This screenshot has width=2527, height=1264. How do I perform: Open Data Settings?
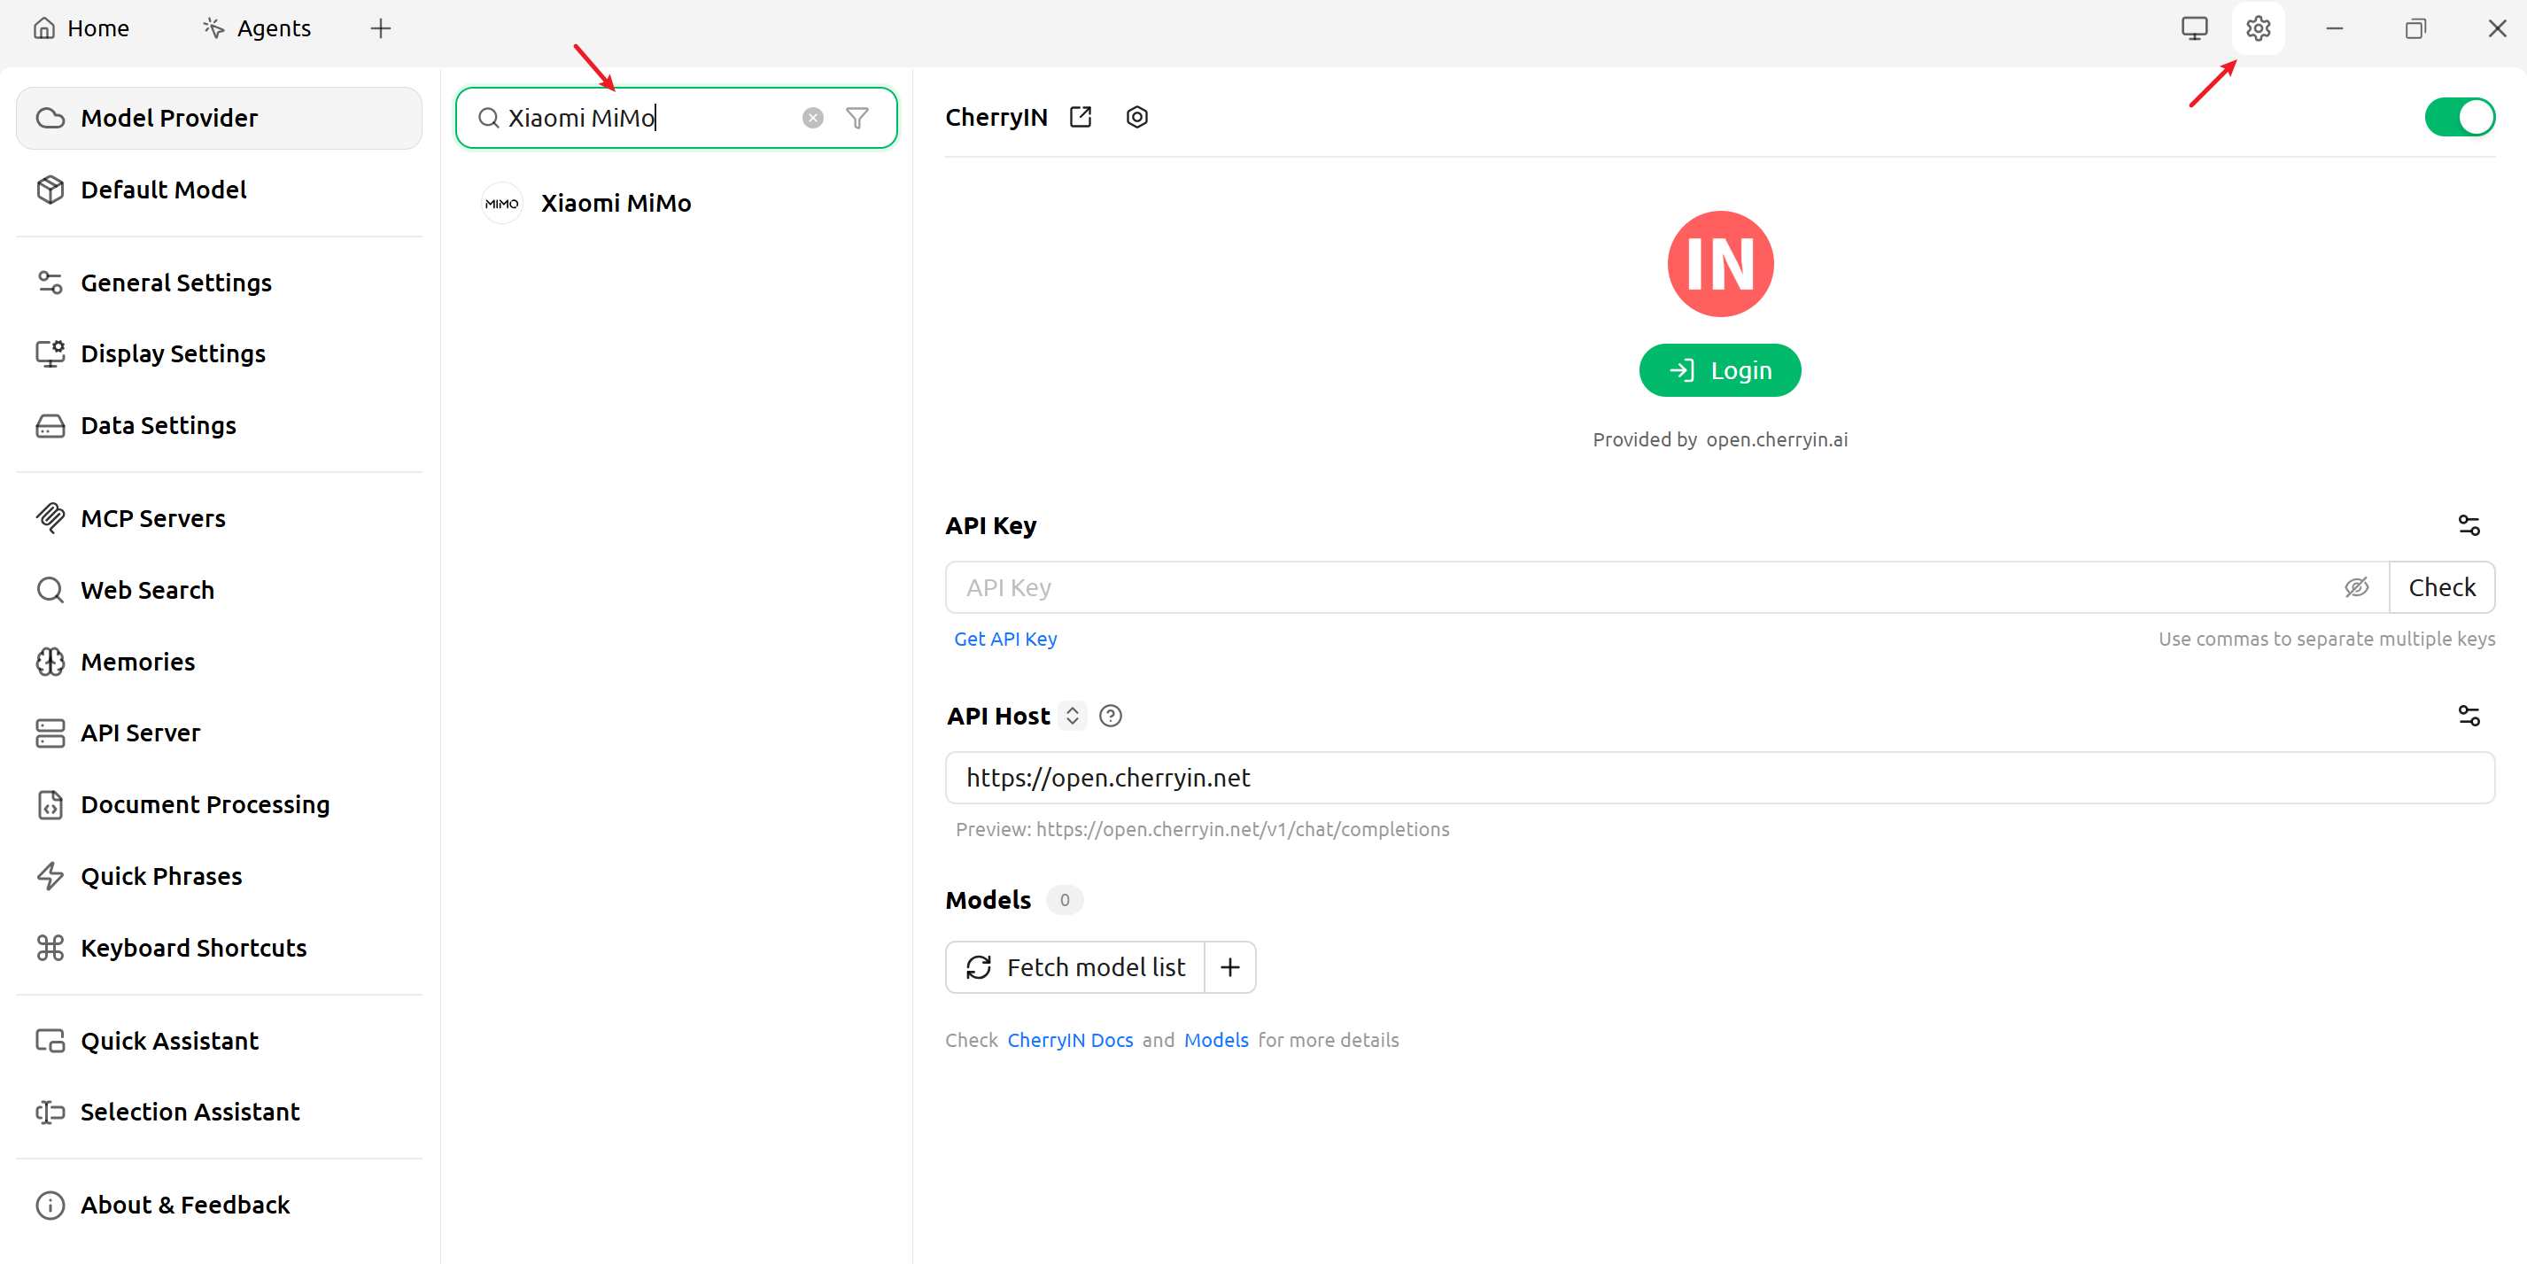219,425
